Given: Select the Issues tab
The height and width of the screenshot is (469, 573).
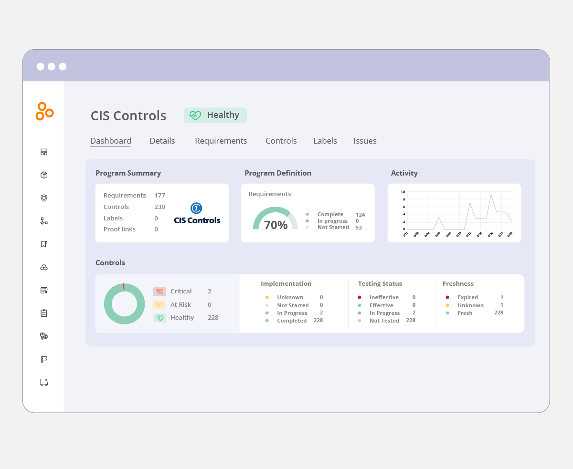Looking at the screenshot, I should pyautogui.click(x=365, y=141).
